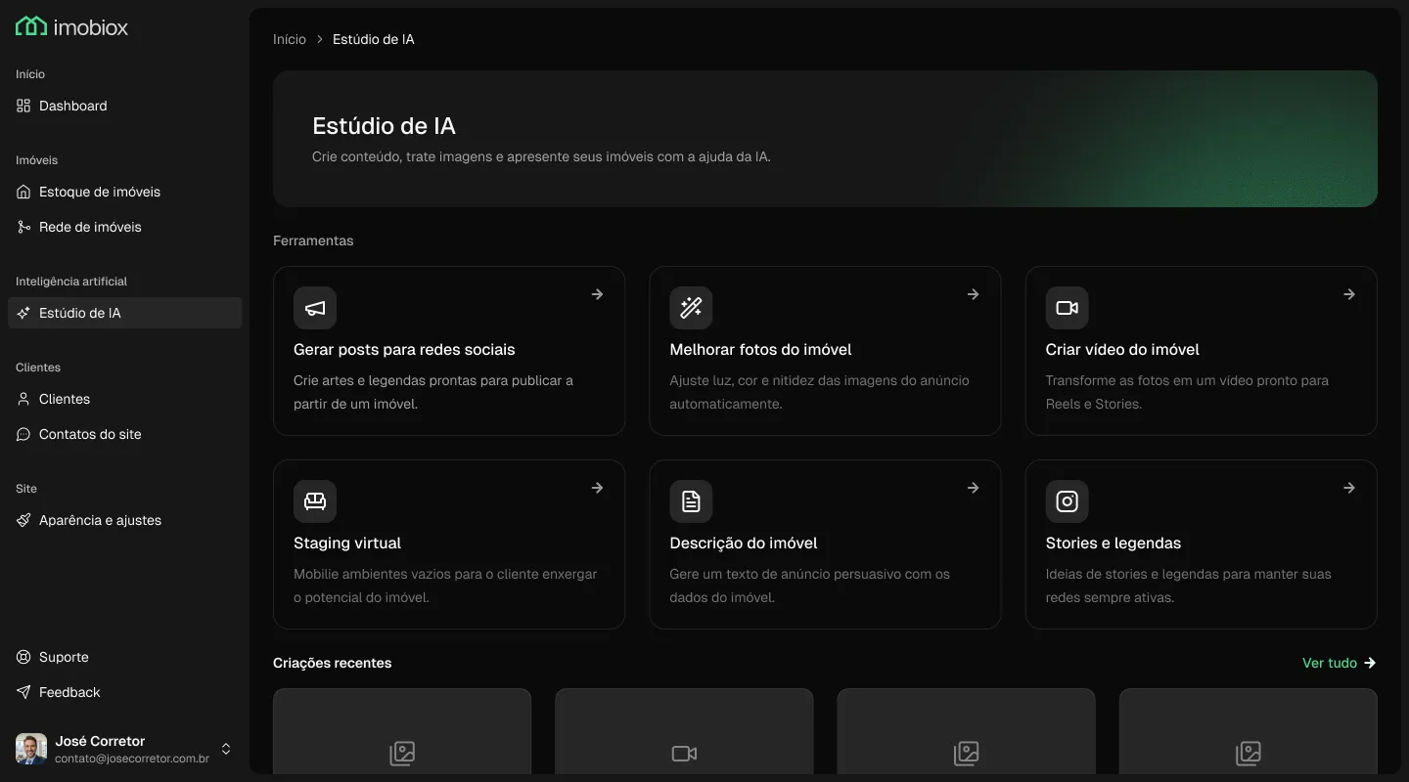Image resolution: width=1409 pixels, height=782 pixels.
Task: Open the recent video creation thumbnail
Action: (x=684, y=731)
